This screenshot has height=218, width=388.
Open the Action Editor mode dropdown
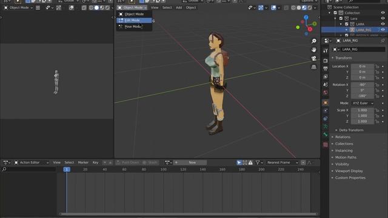tap(32, 162)
